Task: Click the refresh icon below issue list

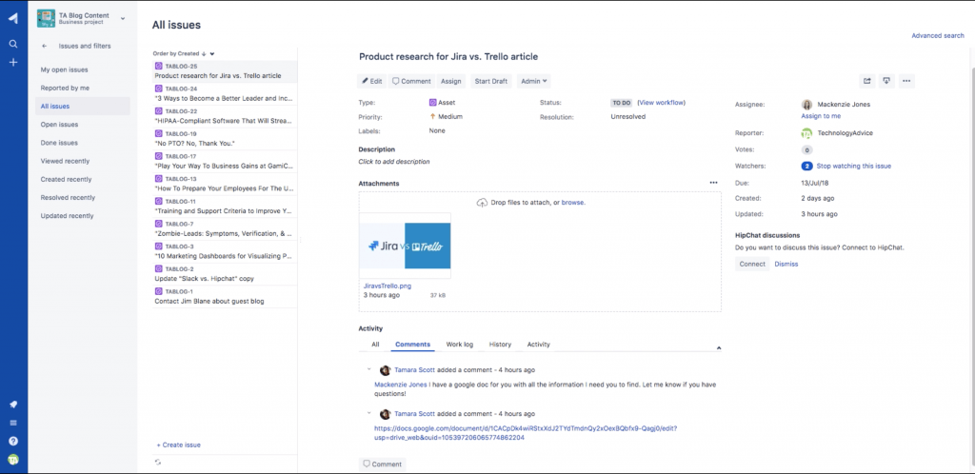Action: tap(158, 463)
